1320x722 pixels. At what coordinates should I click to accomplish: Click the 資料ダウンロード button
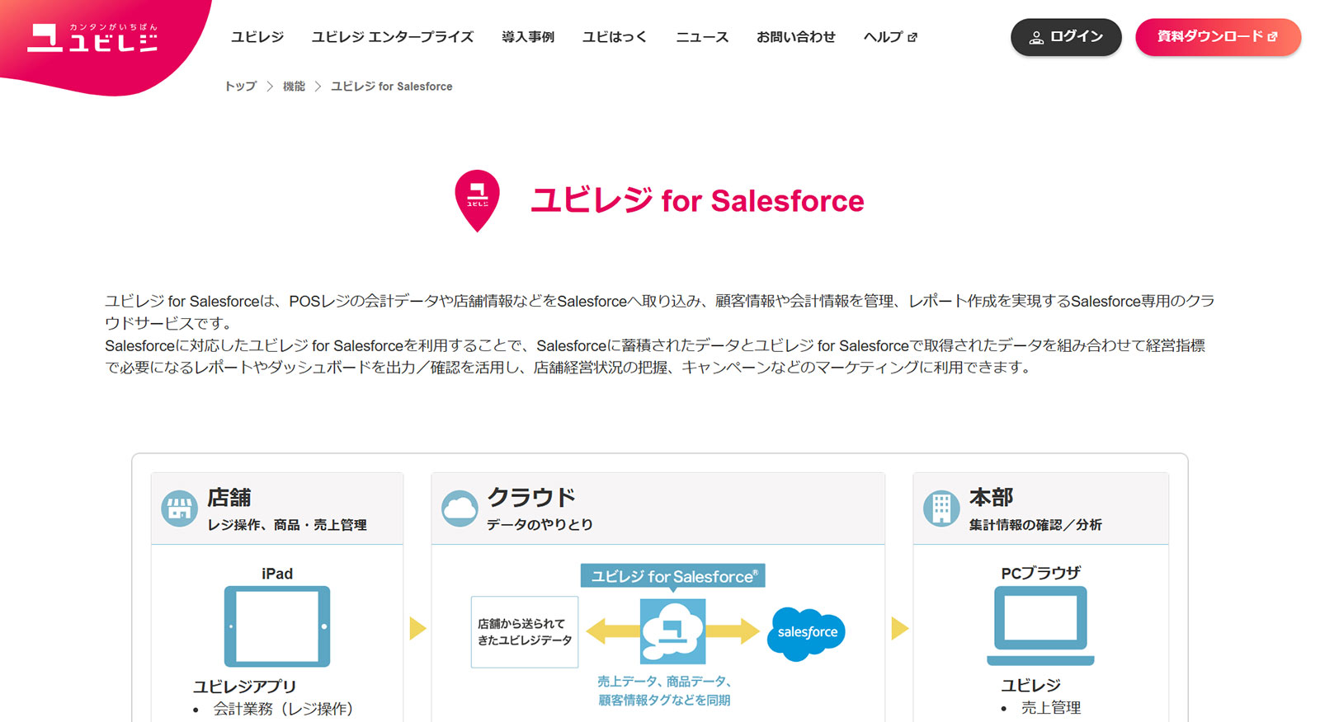[x=1218, y=37]
